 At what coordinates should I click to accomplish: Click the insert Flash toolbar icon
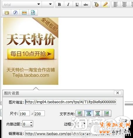pos(16,13)
